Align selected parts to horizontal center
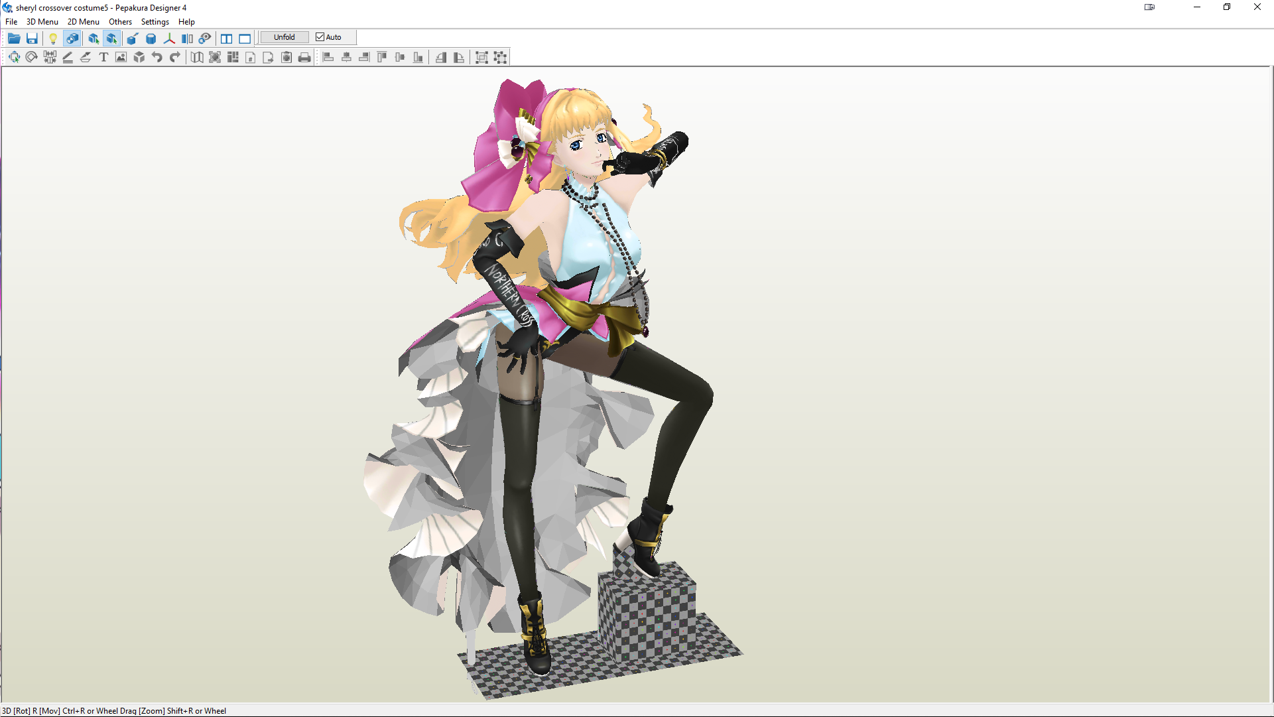The image size is (1274, 717). click(346, 57)
